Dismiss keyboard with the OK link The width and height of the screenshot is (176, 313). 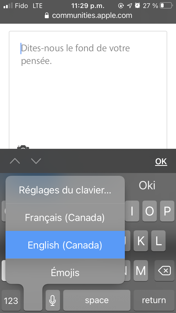(161, 161)
